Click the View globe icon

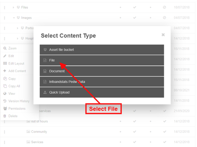tap(5, 93)
